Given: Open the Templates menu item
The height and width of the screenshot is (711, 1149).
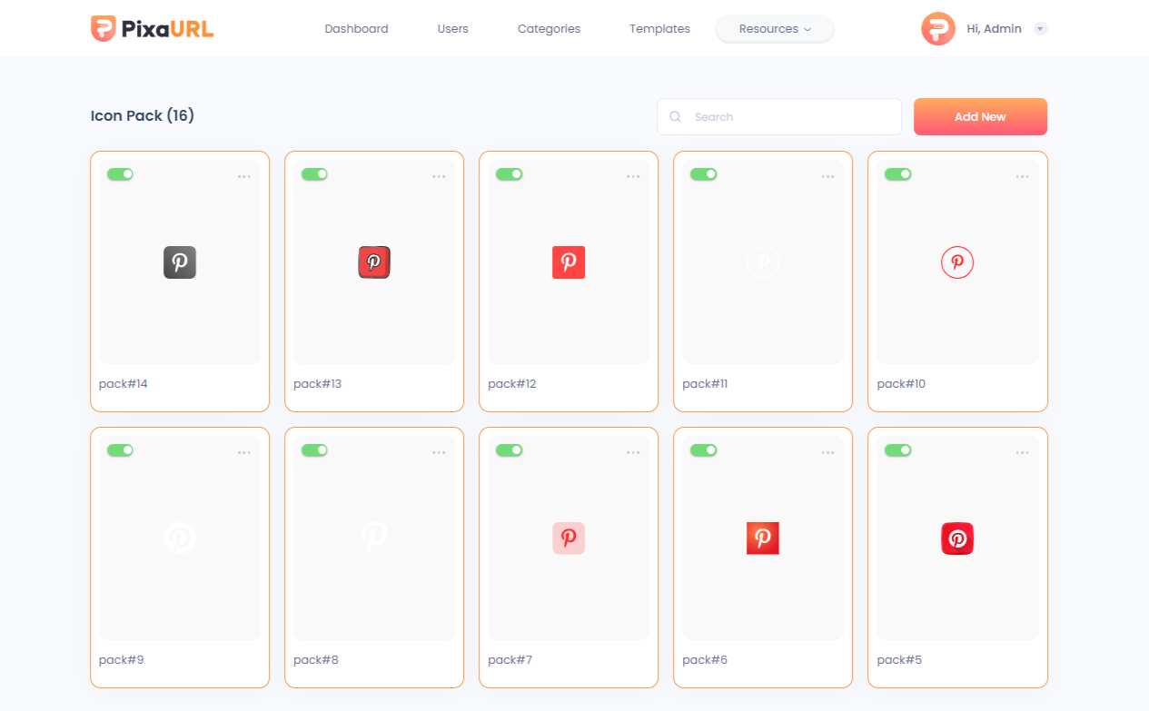Looking at the screenshot, I should tap(659, 29).
